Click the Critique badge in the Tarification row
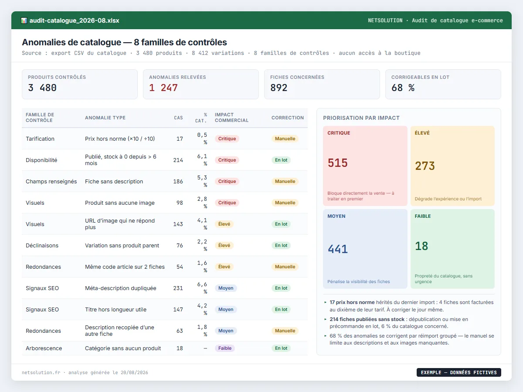 [227, 139]
